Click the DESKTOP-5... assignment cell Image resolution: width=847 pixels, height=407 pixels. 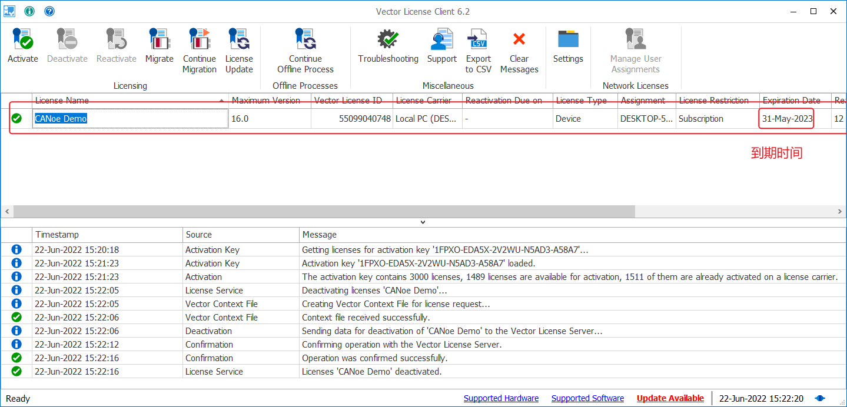point(646,118)
